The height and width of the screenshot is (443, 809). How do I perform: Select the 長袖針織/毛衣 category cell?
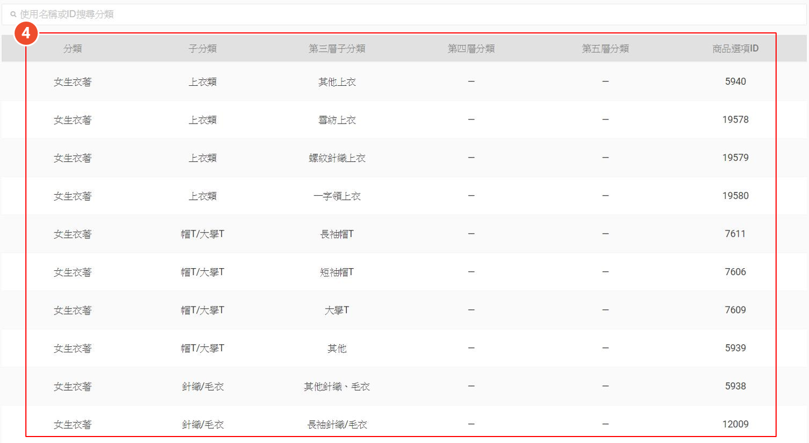[x=337, y=425]
